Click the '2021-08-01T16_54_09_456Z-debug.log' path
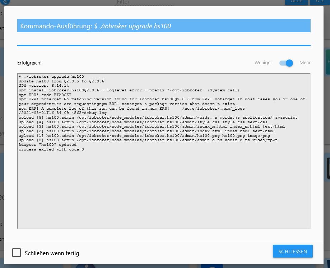This screenshot has height=268, width=330. pyautogui.click(x=62, y=113)
